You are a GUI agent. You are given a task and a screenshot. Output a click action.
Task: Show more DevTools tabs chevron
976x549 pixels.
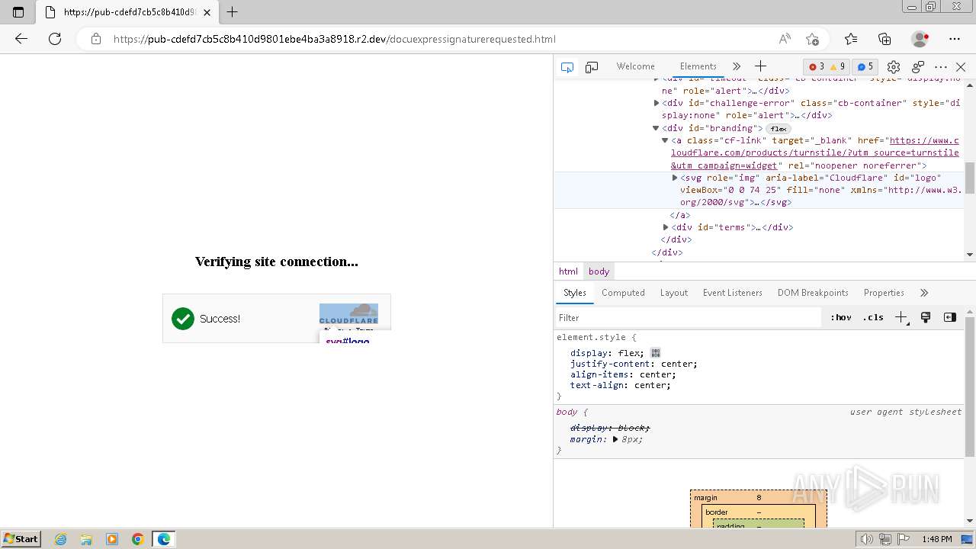pos(737,66)
